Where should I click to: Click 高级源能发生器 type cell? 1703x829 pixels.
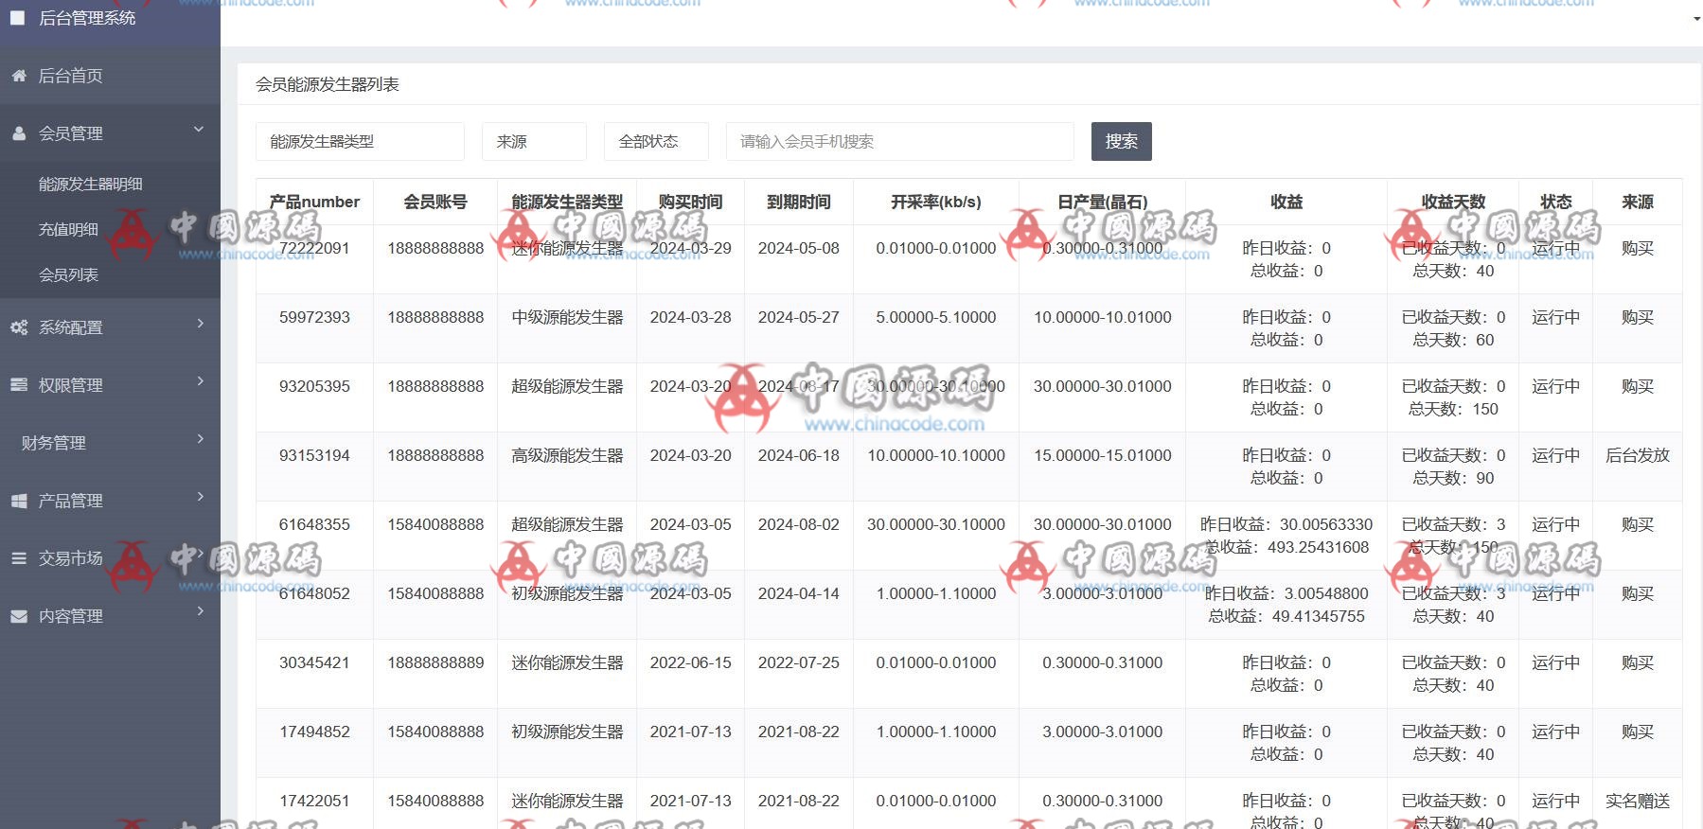[x=567, y=455]
